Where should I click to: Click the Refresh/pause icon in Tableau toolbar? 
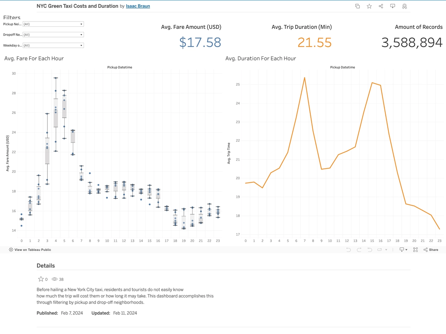point(380,250)
